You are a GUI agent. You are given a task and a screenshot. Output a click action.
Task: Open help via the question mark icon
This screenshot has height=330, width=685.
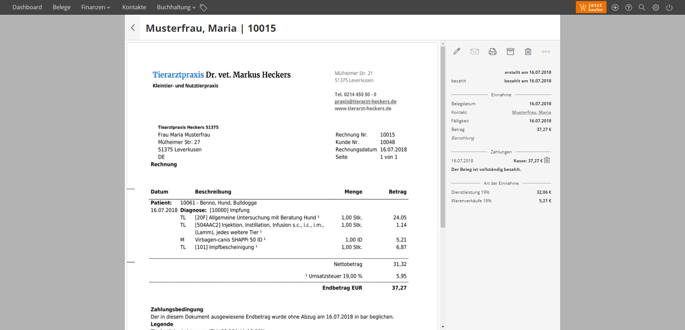pos(629,7)
